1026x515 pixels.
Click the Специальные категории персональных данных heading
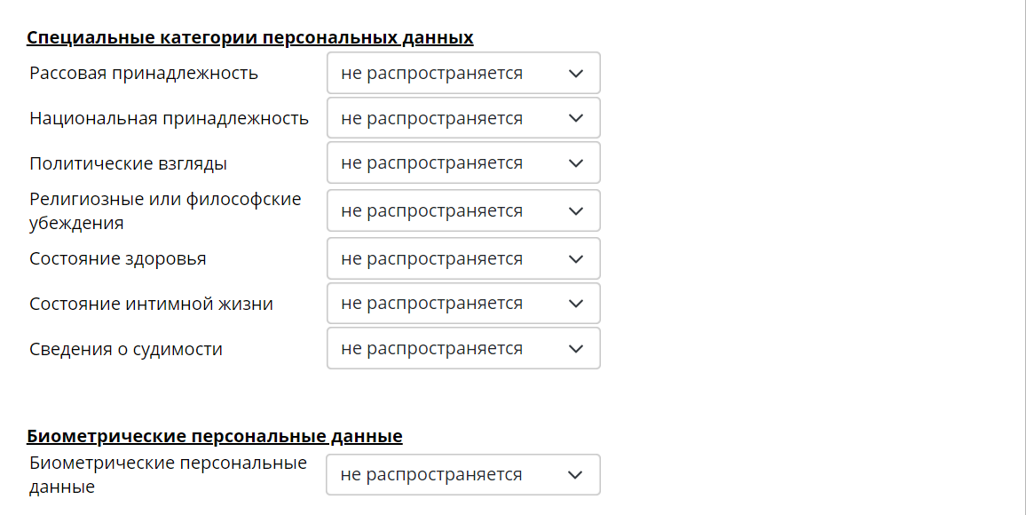tap(249, 37)
